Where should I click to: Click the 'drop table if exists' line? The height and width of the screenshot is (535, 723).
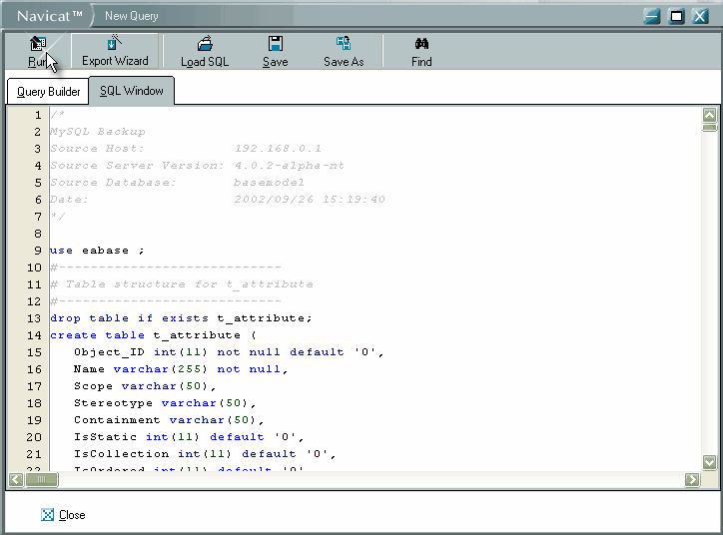point(181,318)
